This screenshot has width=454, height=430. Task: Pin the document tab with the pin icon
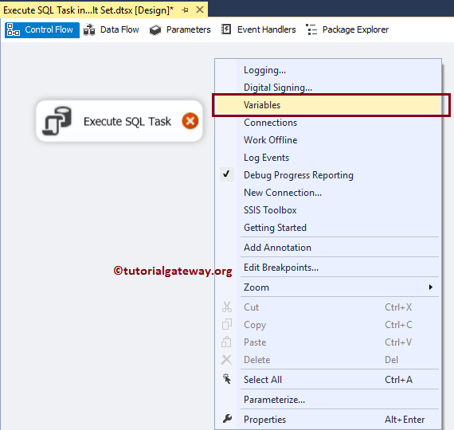(186, 10)
